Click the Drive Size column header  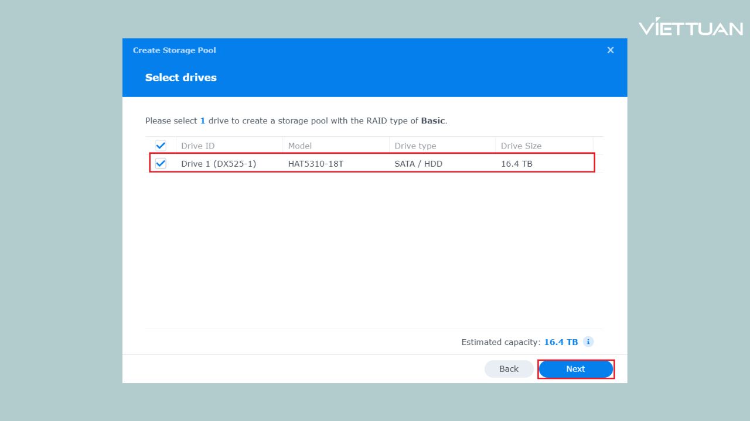(x=521, y=146)
